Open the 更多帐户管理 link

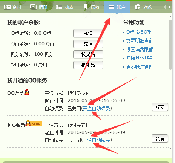click(140, 67)
